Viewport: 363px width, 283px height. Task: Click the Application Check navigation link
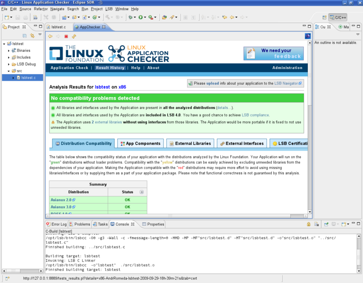pyautogui.click(x=69, y=68)
